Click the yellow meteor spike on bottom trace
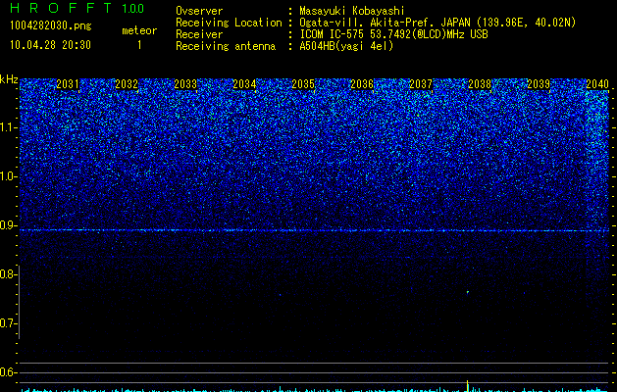Screen dimensions: 617x392 468,385
